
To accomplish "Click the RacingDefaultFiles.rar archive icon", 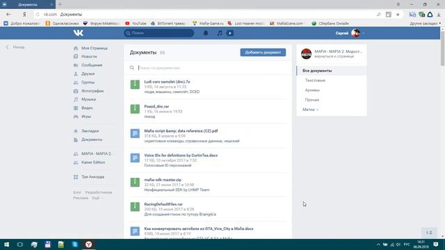I will 135,207.
